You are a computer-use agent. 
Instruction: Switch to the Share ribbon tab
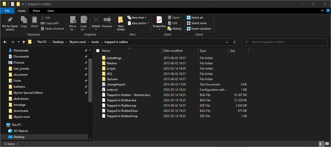pyautogui.click(x=36, y=11)
